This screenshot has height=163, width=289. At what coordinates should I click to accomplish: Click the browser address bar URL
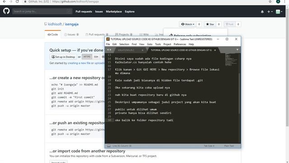(x=75, y=1)
